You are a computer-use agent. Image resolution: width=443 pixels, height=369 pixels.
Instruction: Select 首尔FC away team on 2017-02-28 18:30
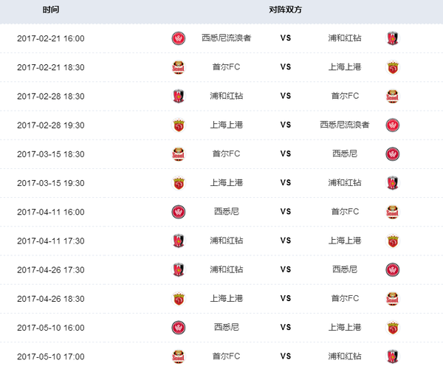(345, 96)
